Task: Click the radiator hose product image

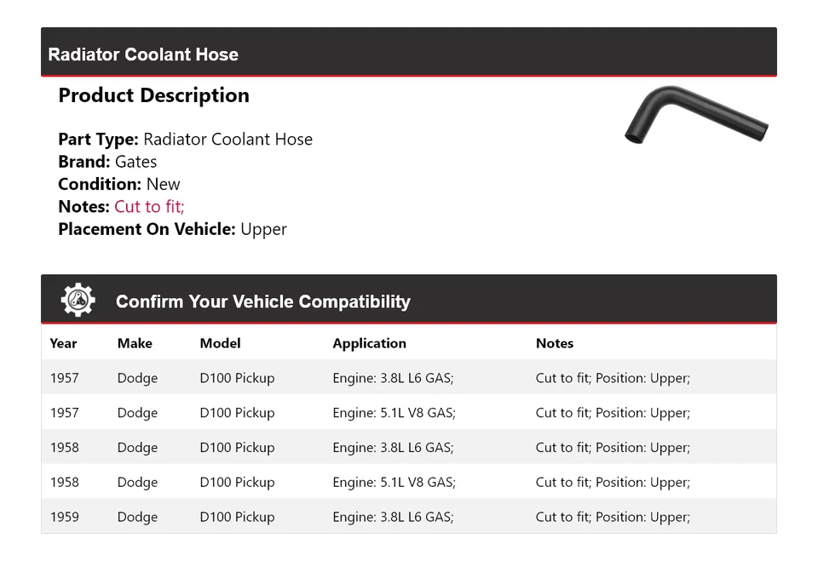Action: [695, 116]
